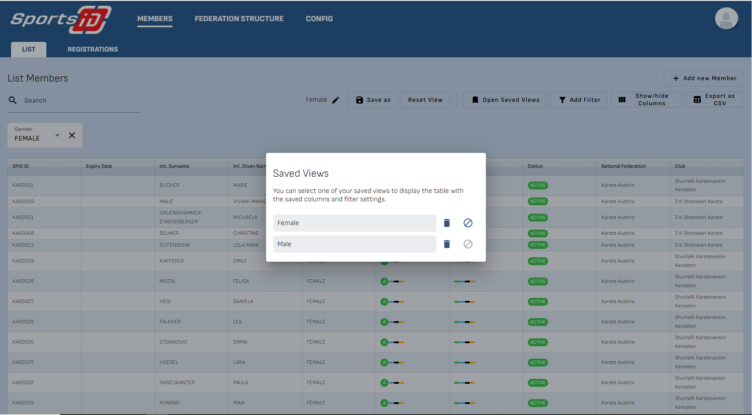Select the Male saved view
Image resolution: width=752 pixels, height=415 pixels.
pyautogui.click(x=354, y=244)
